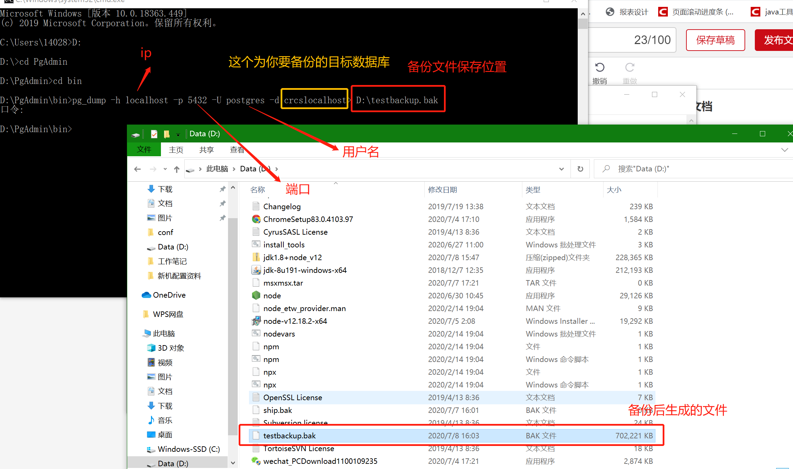793x469 pixels.
Task: Click the properties icon in quick access toolbar
Action: tap(154, 134)
